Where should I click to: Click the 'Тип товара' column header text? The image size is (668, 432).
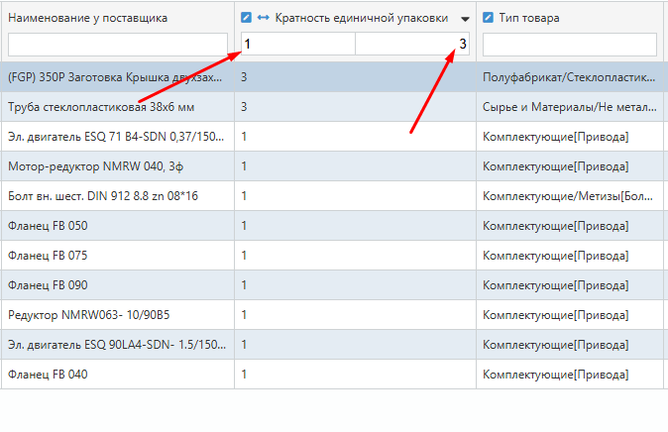pos(528,18)
